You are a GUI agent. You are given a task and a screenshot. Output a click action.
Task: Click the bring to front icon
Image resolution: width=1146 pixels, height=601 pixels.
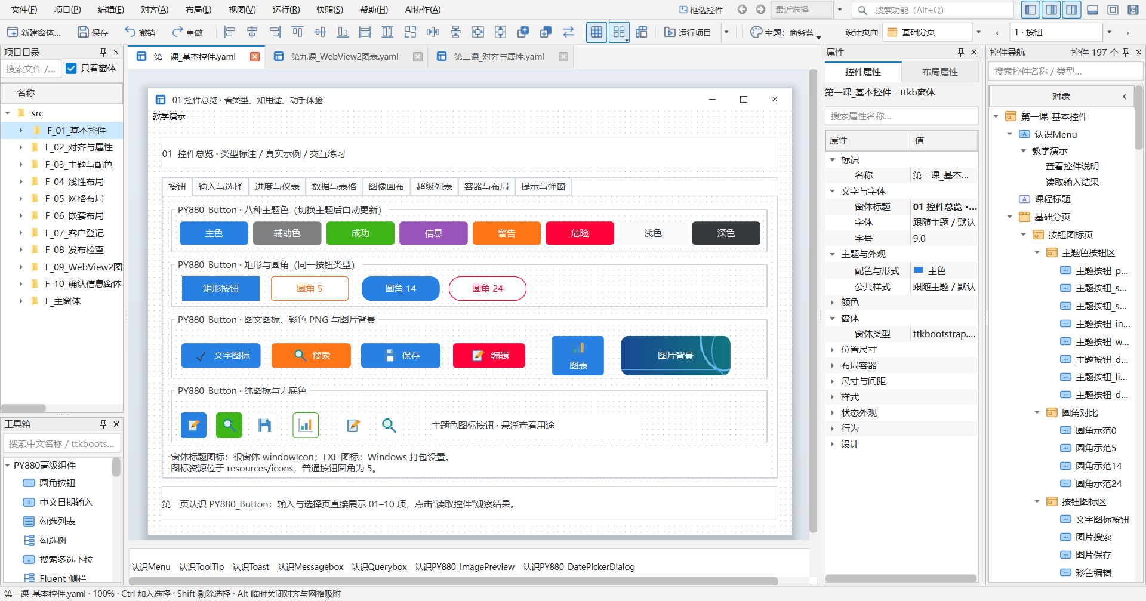(523, 32)
